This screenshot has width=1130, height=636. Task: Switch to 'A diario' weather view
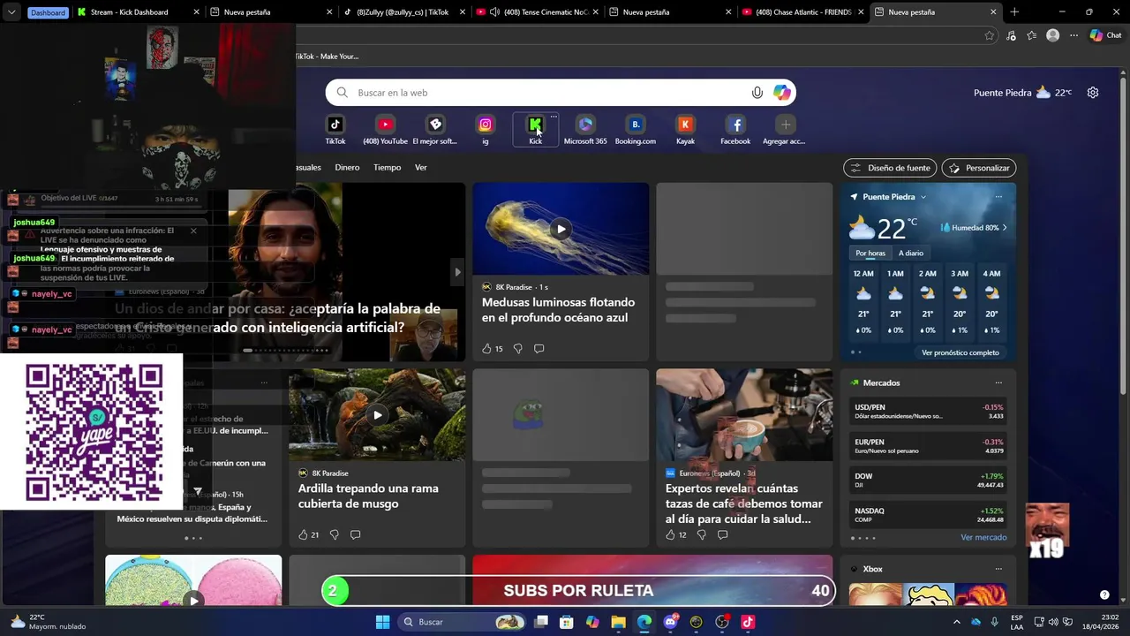tap(911, 253)
